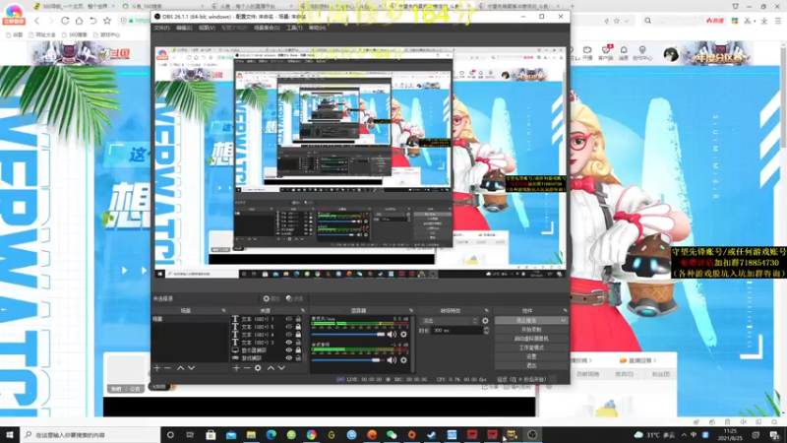787x443 pixels.
Task: Open source properties gear in Sources panel toolbar
Action: 258,368
